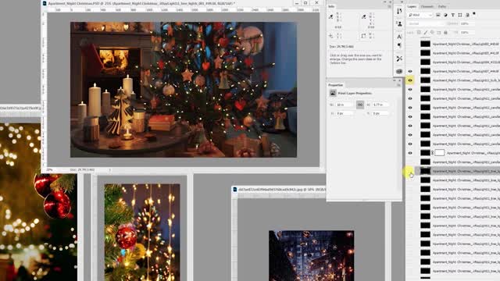Show the selected tree layer visibility box

click(410, 171)
